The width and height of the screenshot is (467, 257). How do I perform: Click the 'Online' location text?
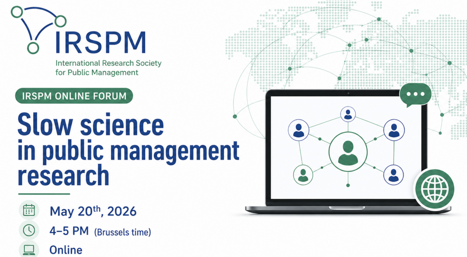tap(66, 250)
